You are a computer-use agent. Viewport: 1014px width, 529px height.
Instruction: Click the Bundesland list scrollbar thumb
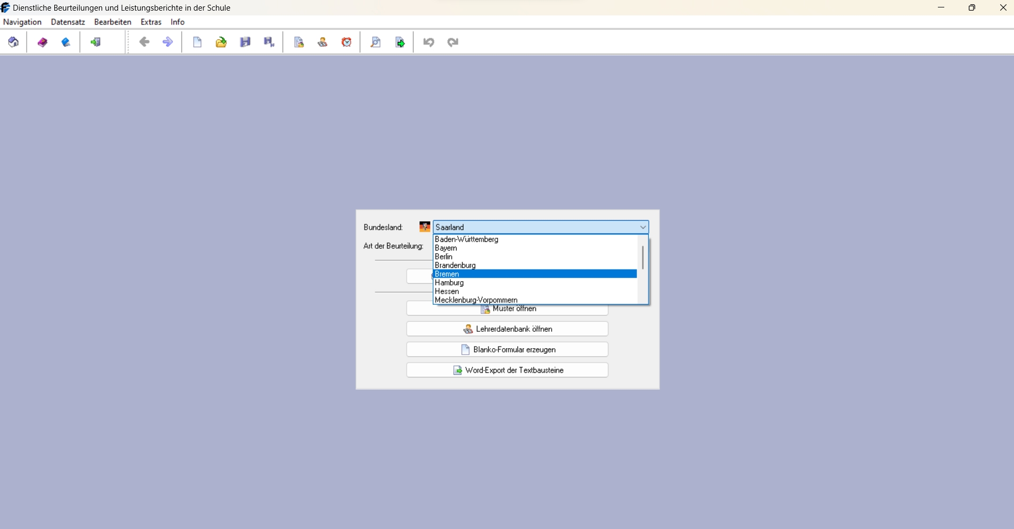tap(643, 257)
